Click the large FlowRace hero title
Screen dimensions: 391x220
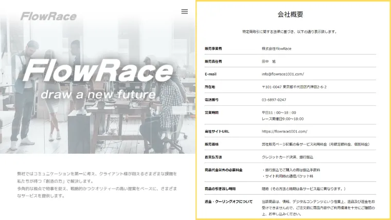(x=98, y=70)
